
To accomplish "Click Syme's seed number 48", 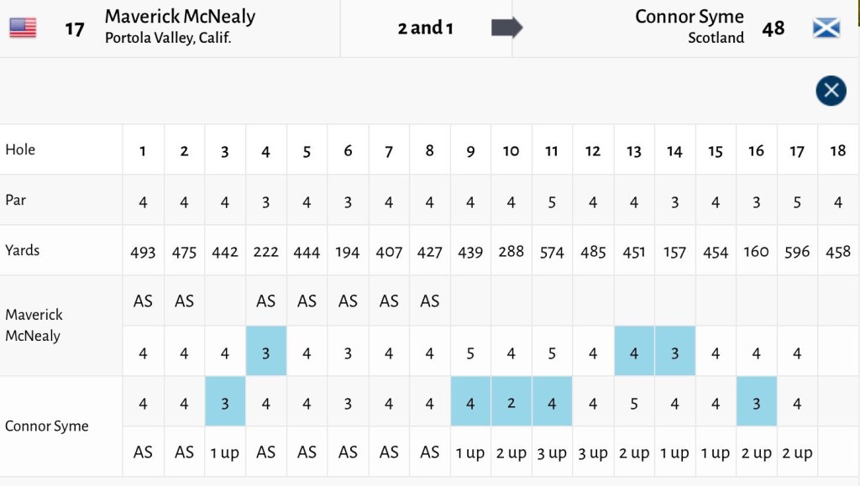I will point(773,29).
